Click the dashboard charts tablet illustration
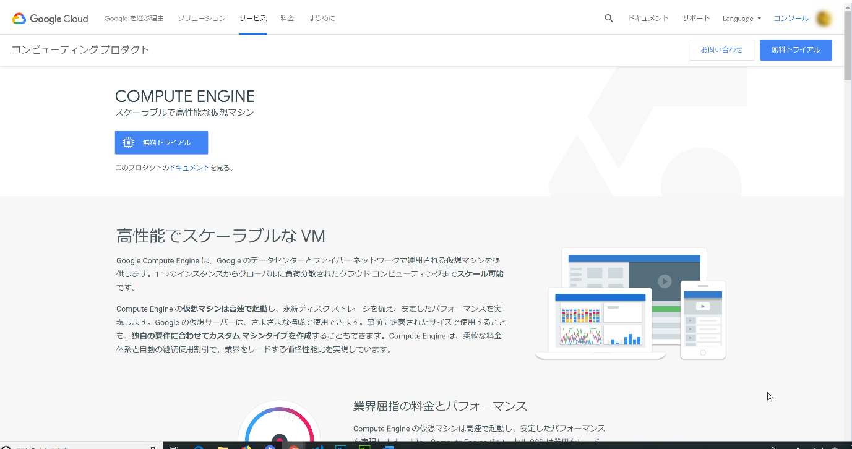This screenshot has width=852, height=449. coord(600,323)
